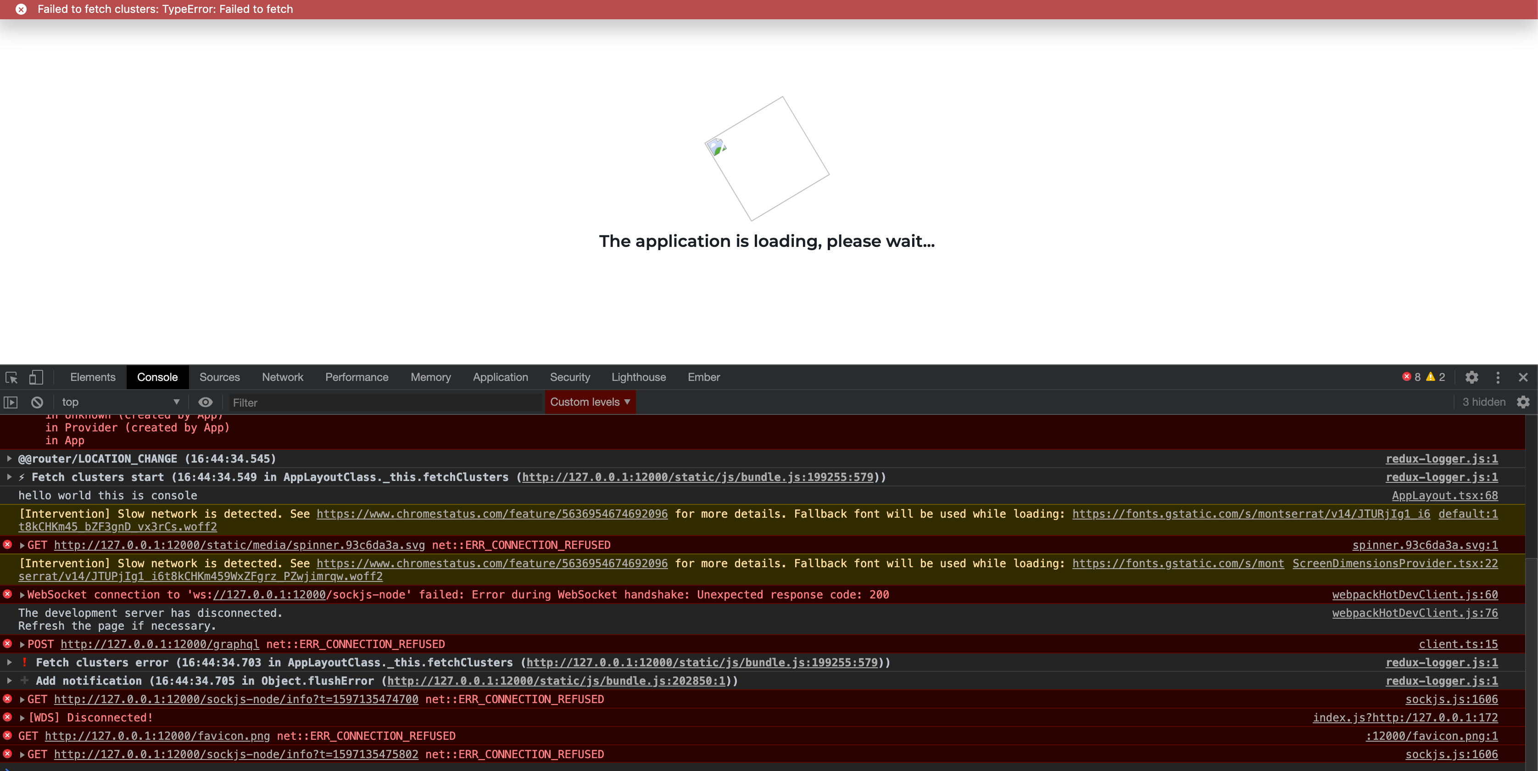Switch to the Network panel
This screenshot has width=1538, height=771.
(x=282, y=377)
